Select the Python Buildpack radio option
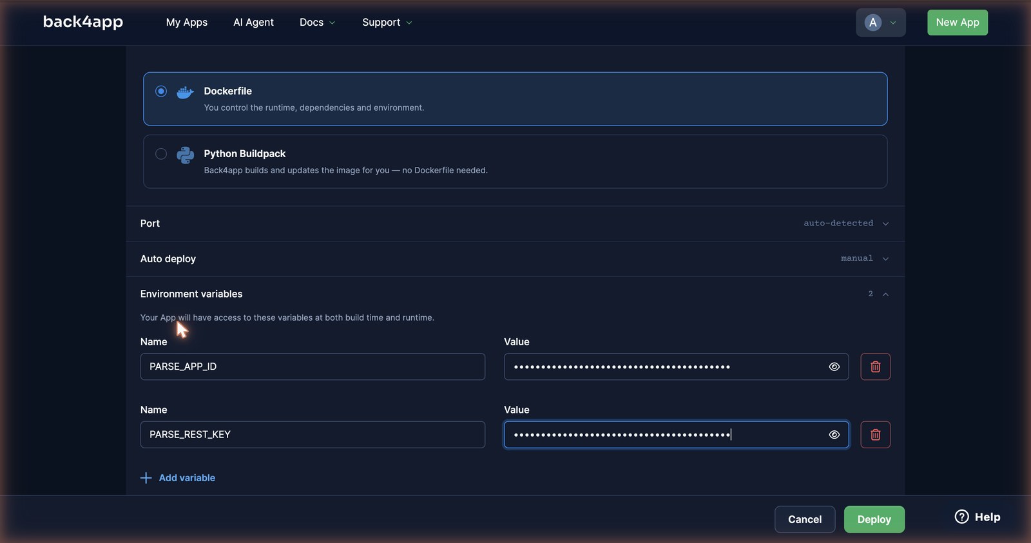 pos(161,154)
